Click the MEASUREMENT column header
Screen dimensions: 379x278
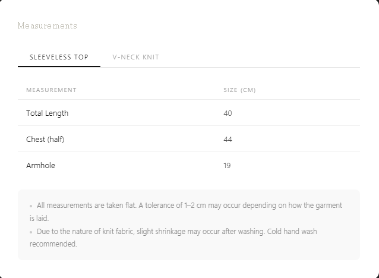(51, 90)
